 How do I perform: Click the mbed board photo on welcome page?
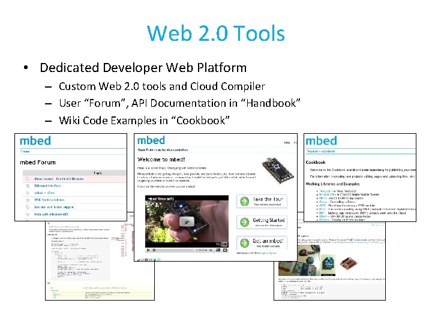(277, 170)
